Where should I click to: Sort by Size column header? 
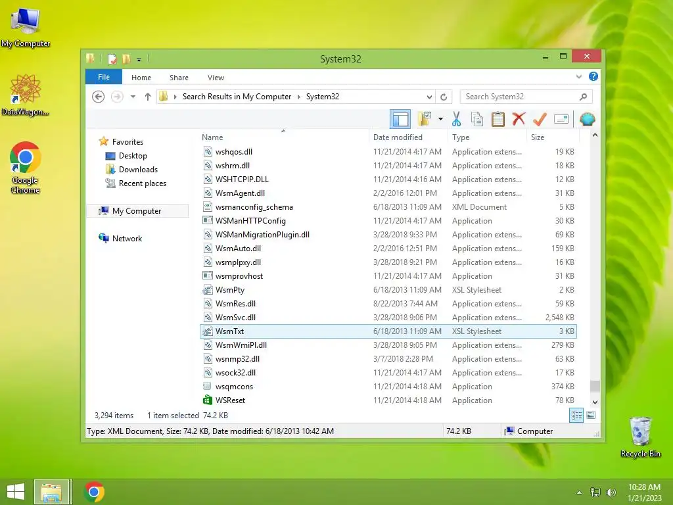553,137
